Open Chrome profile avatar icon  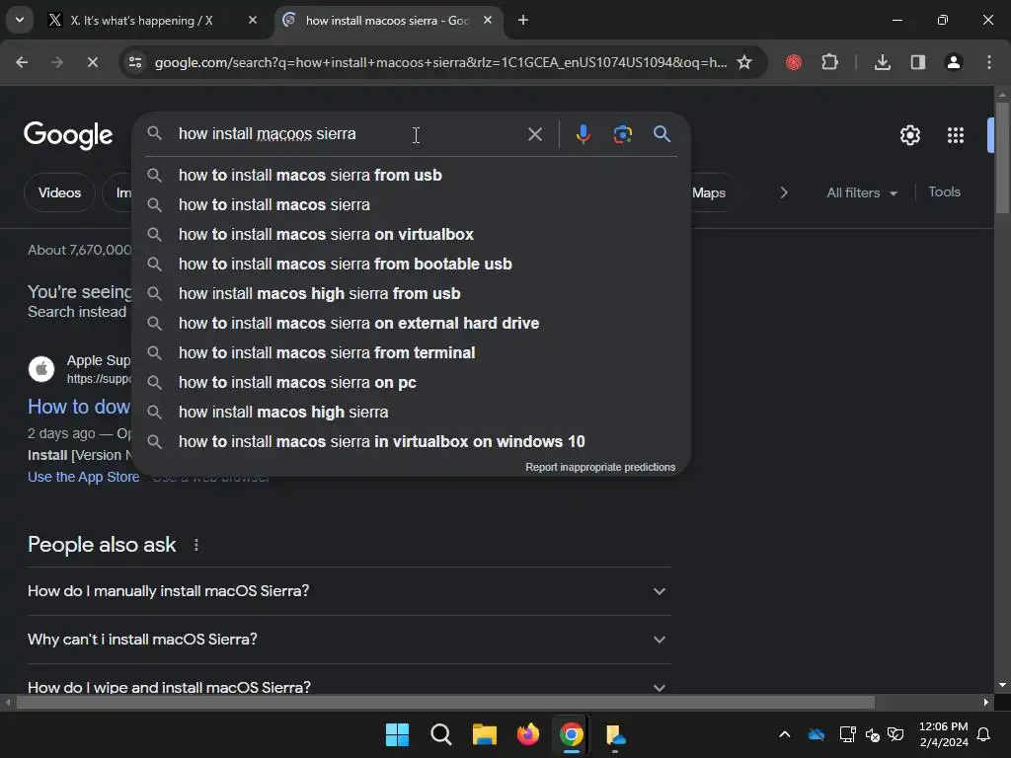(x=953, y=62)
